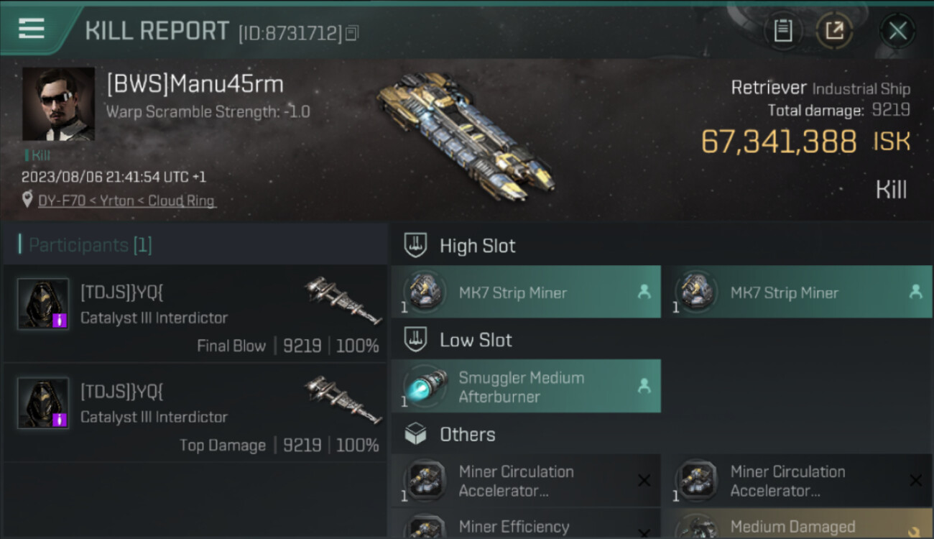Select first Miner Circulation Accelerator item
The height and width of the screenshot is (539, 934).
pyautogui.click(x=526, y=481)
